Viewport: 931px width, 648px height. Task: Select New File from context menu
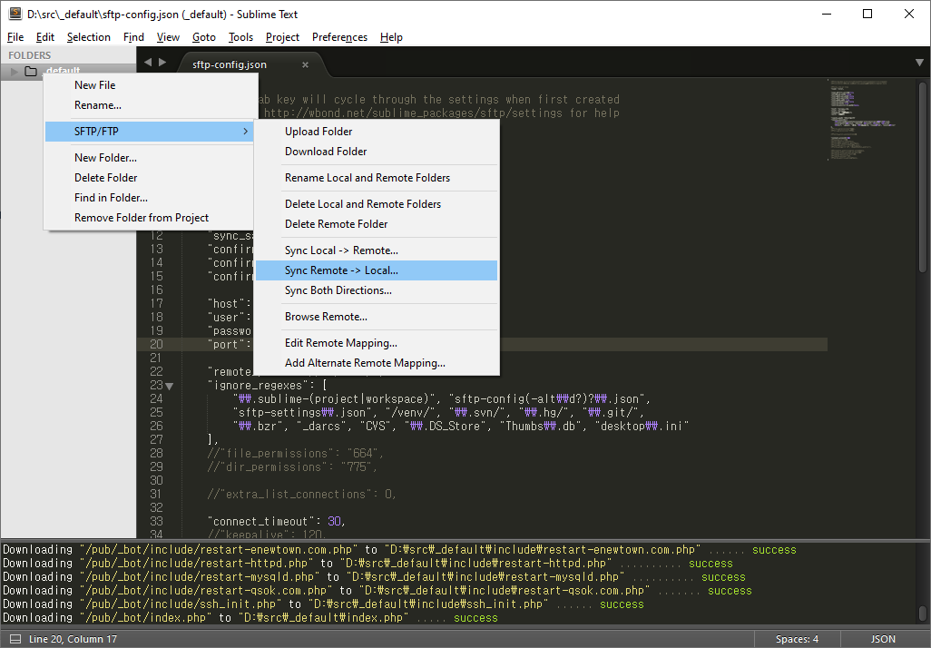click(x=95, y=85)
